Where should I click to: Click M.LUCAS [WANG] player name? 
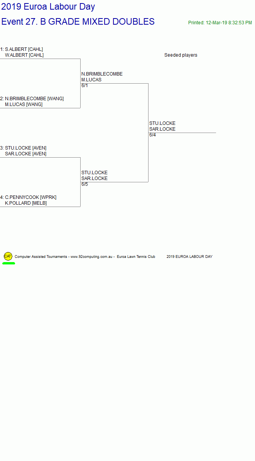coord(24,104)
